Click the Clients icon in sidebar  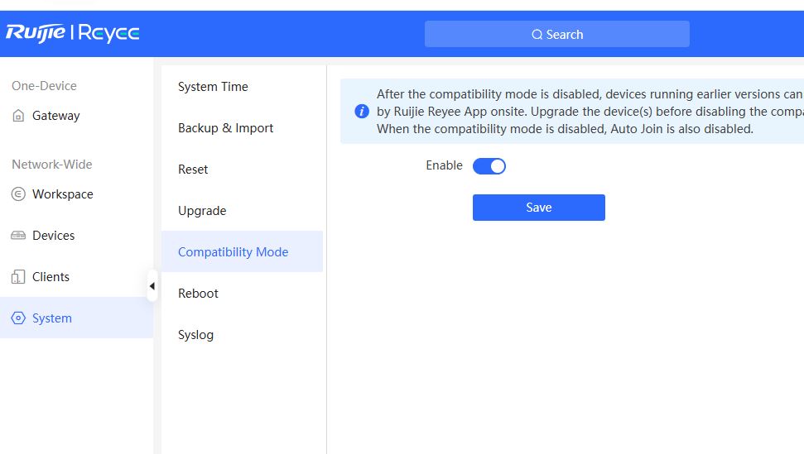point(18,277)
